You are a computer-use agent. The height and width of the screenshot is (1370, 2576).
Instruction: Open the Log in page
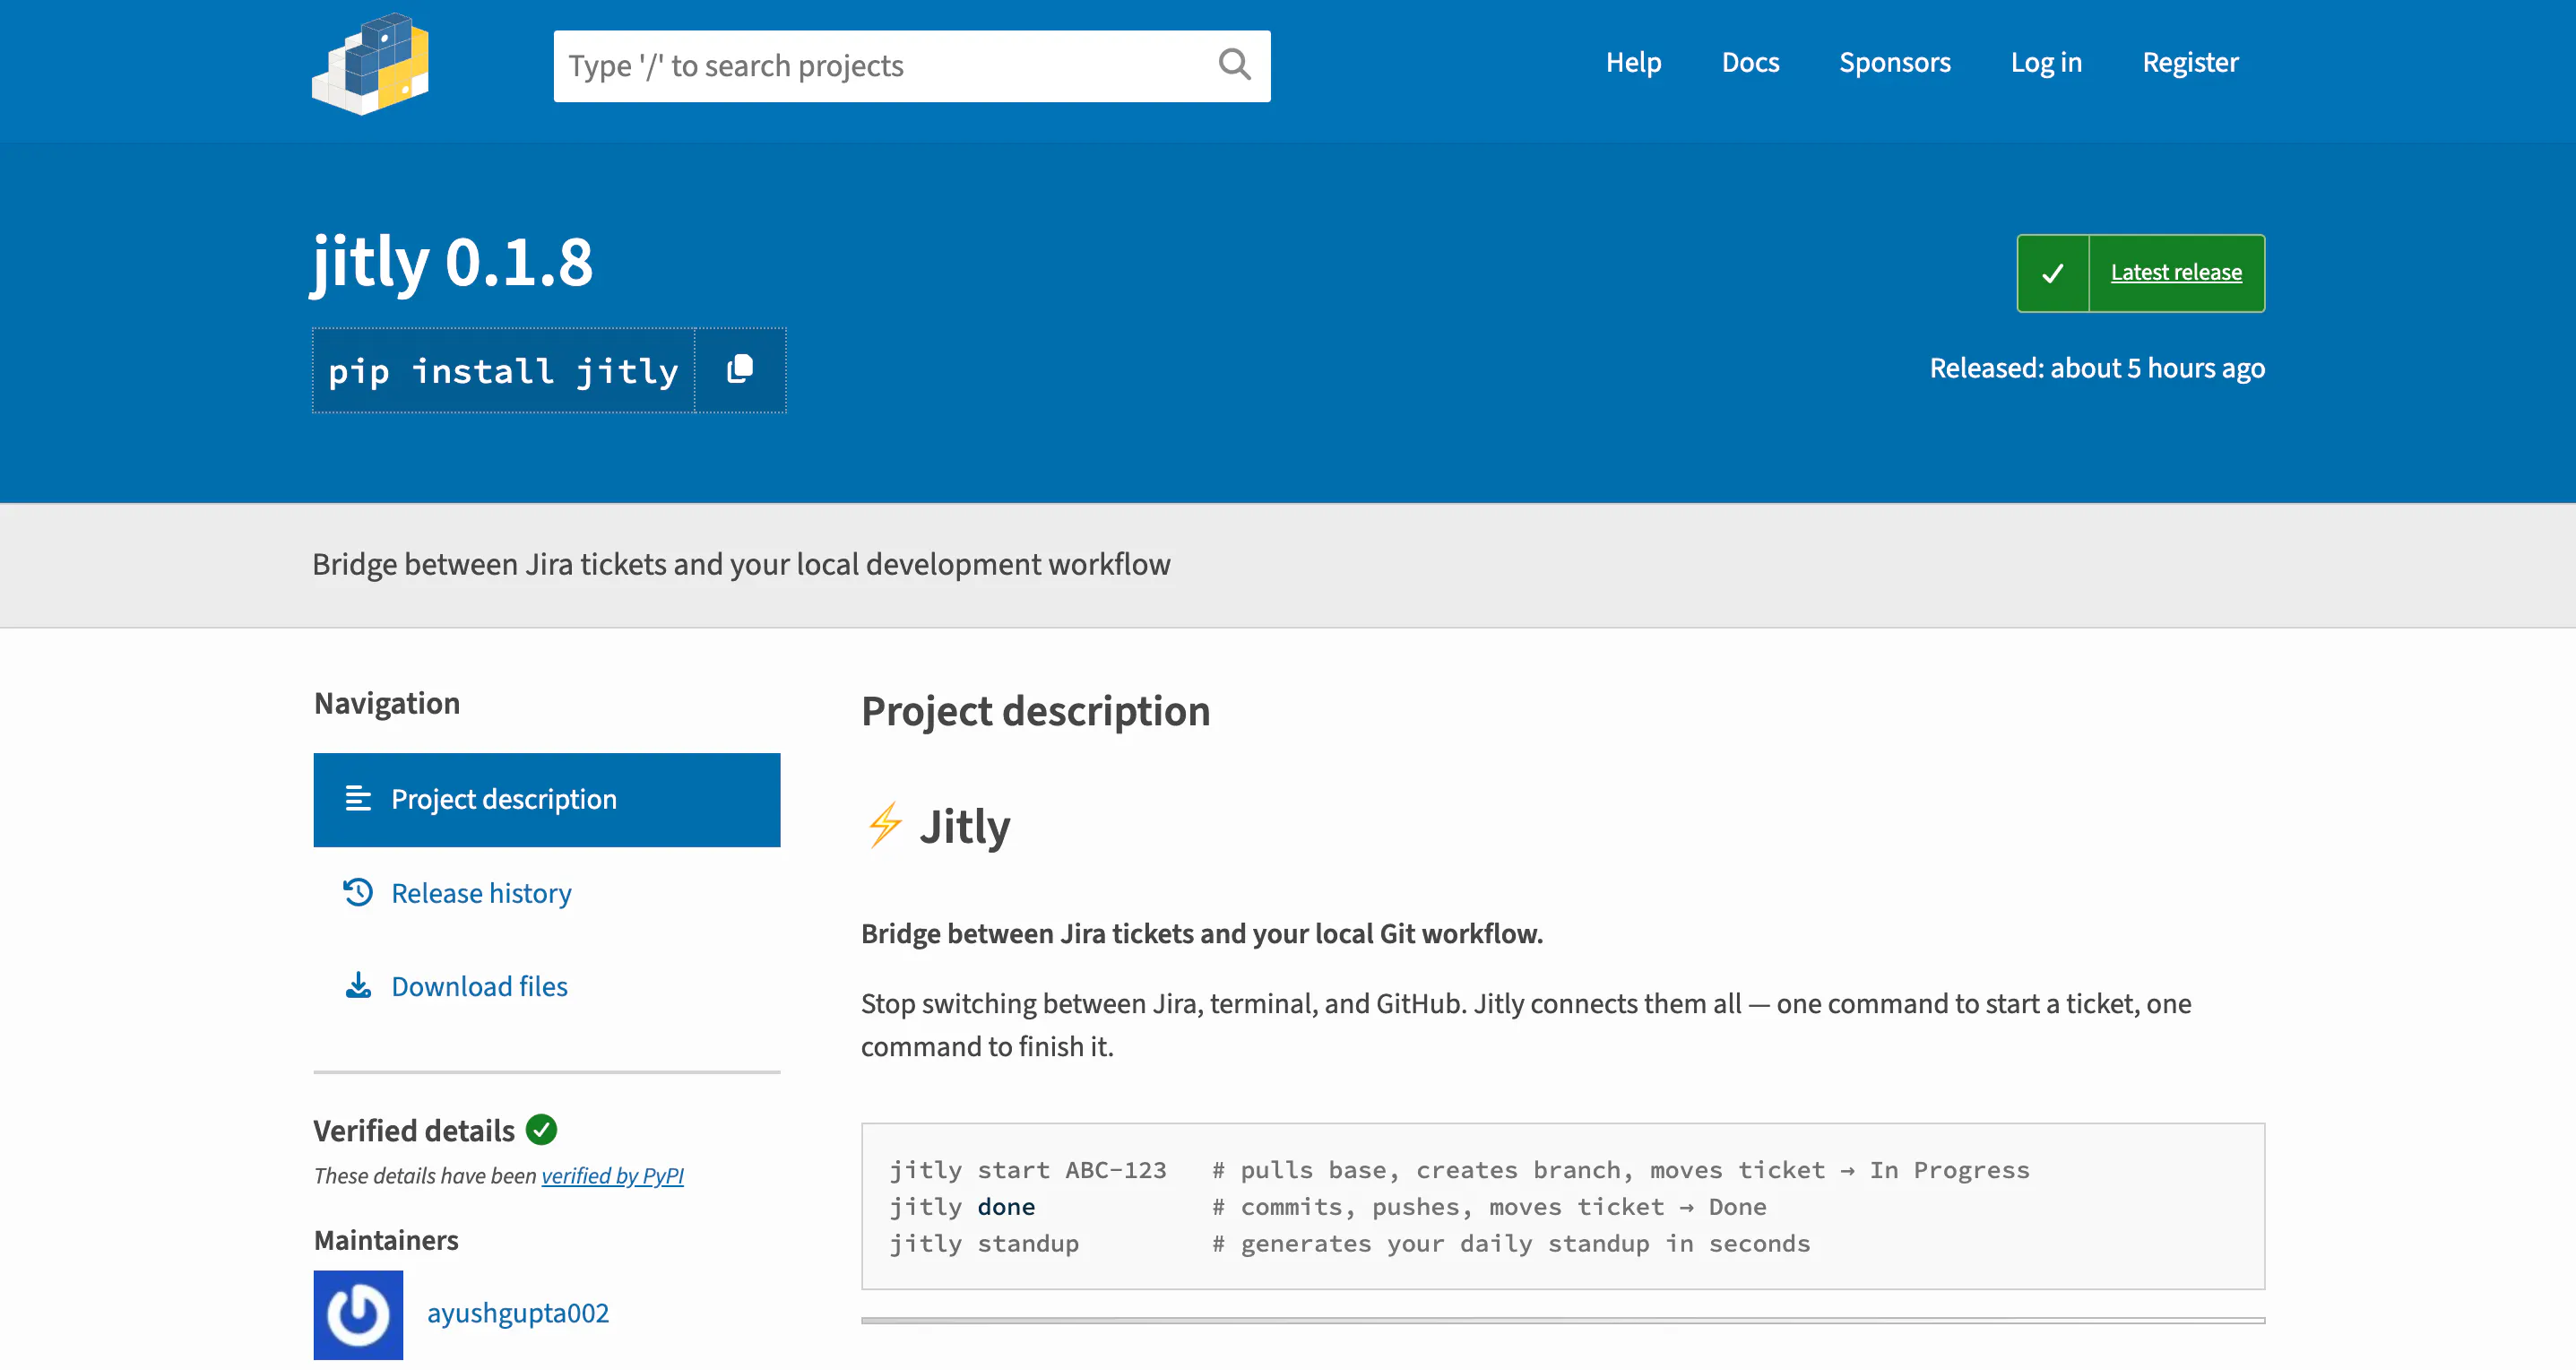point(2046,62)
